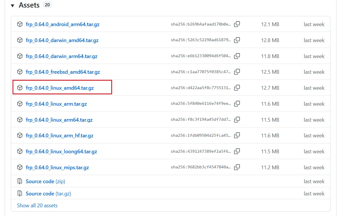
Task: Copy sha256 hash for linux_arm64 asset
Action: tap(237, 120)
